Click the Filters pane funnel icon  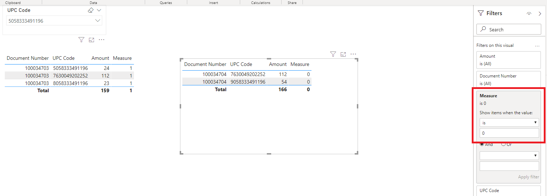481,13
